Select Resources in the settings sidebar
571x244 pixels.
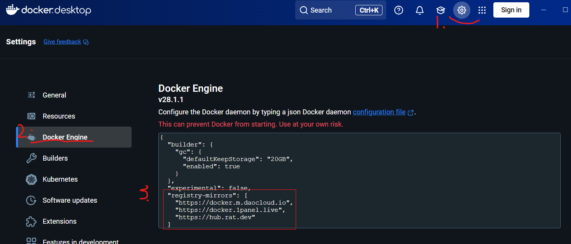tap(74, 116)
